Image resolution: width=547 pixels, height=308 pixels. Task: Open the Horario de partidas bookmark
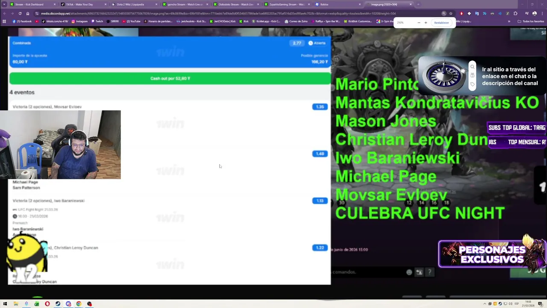[x=159, y=21]
